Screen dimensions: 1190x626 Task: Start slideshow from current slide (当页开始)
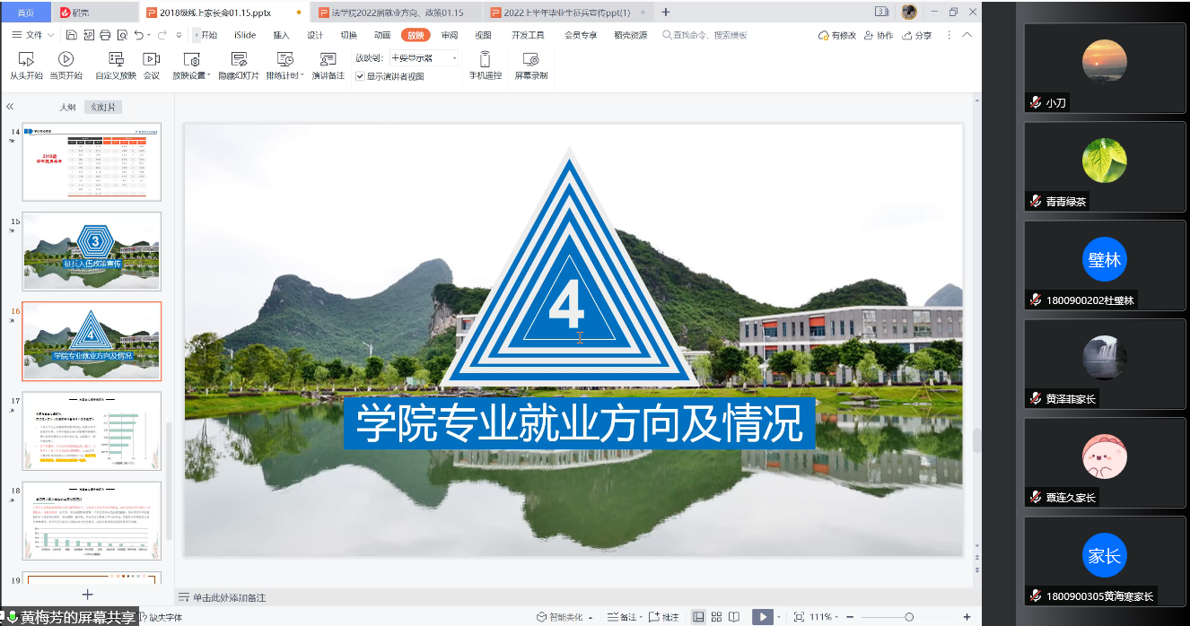click(x=66, y=59)
